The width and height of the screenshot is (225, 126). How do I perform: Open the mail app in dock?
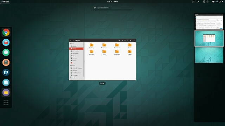pos(6,42)
